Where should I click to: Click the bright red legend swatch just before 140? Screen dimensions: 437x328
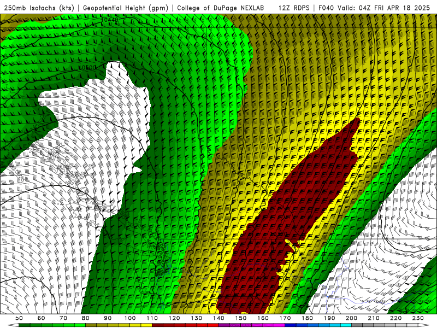213,325
